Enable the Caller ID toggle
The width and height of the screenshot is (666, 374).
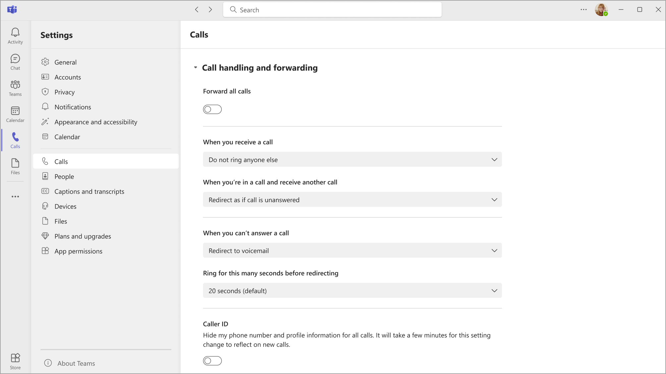click(x=212, y=361)
